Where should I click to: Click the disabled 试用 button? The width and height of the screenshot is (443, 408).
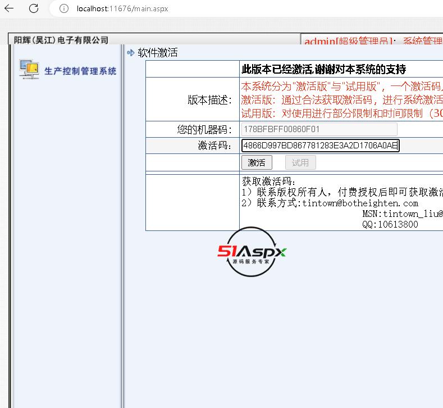[x=300, y=162]
